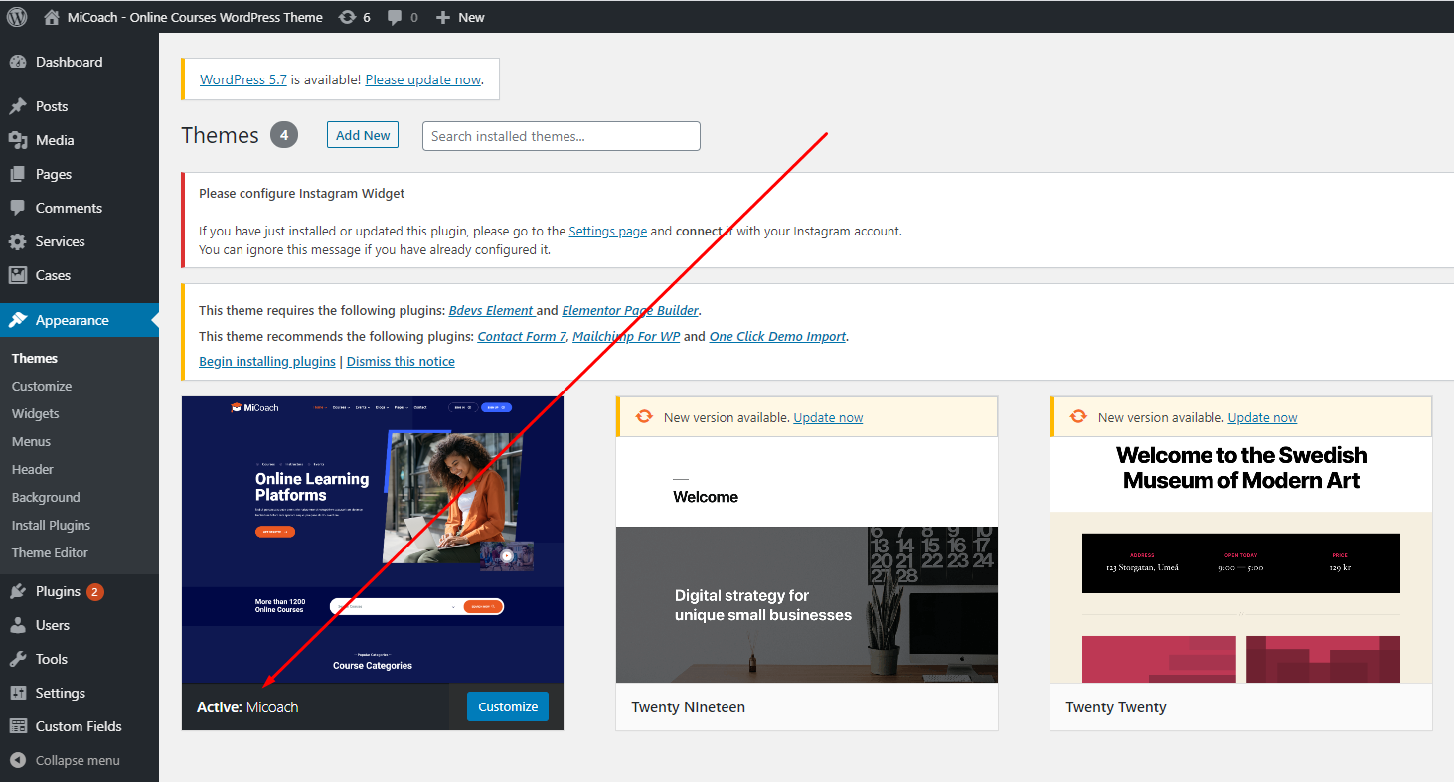Click the Plugins plug icon
Screen dimensions: 1454x782
coord(18,591)
